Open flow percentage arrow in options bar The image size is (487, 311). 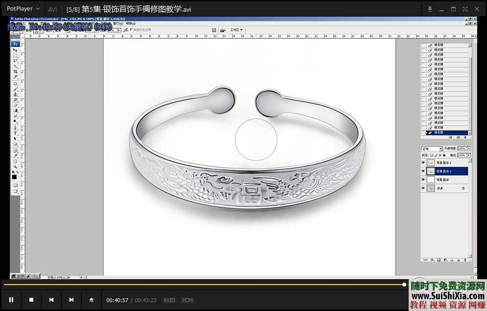point(119,30)
